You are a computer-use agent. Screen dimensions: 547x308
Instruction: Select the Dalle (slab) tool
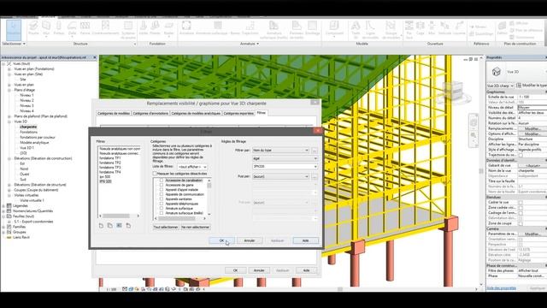pos(72,28)
